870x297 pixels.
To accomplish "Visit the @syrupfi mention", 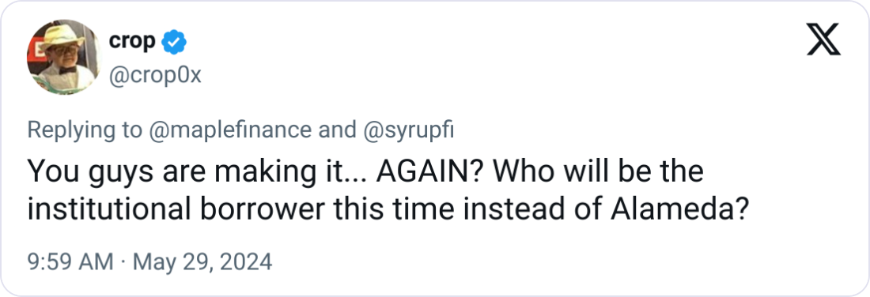I will pos(408,130).
